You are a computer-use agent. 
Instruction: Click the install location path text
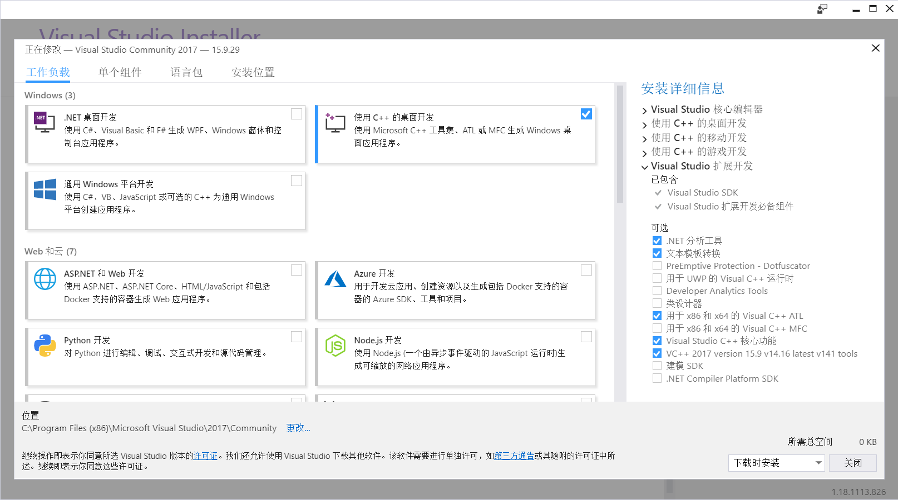[149, 428]
